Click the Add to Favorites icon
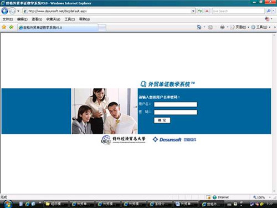 [11, 27]
